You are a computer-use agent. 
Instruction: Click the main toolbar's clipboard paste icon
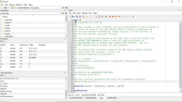pos(12,8)
